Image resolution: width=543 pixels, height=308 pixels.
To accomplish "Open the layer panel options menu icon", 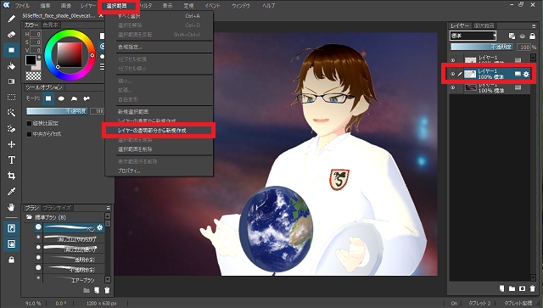I will [534, 26].
